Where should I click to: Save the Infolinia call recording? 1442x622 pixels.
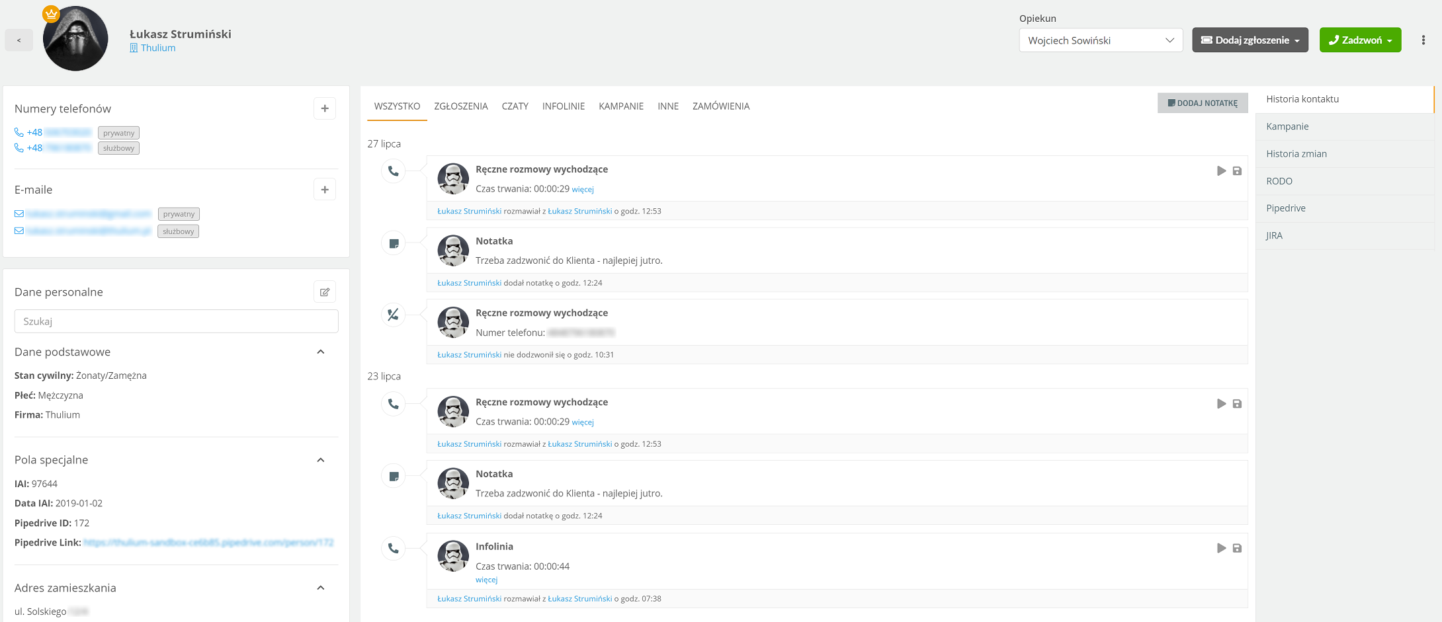click(x=1237, y=548)
